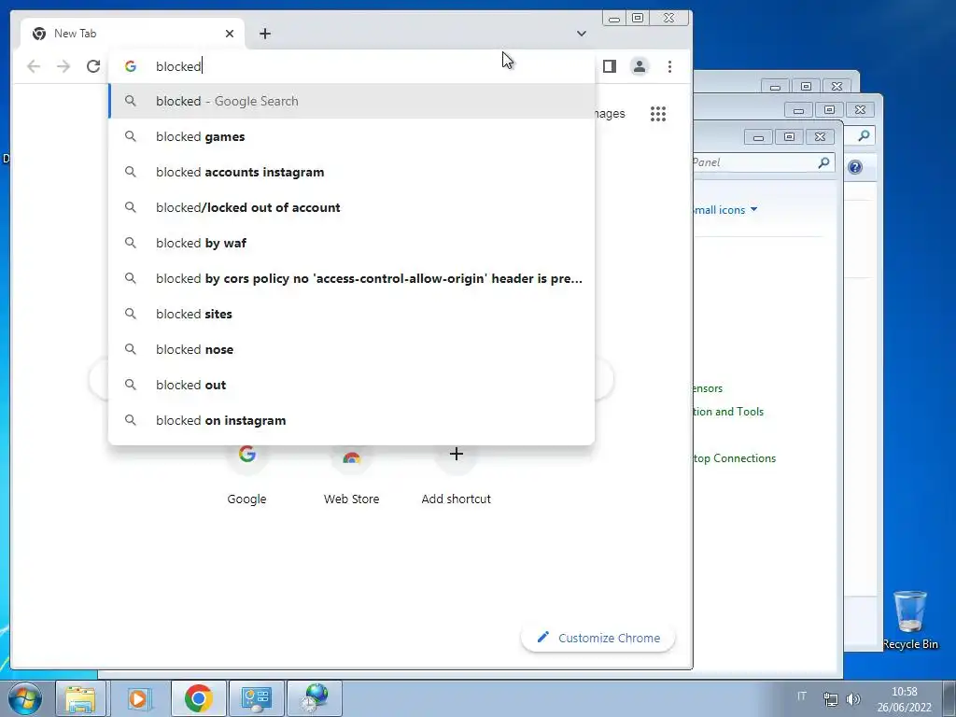Choose 'blocked accounts instagram' suggestion

click(x=351, y=172)
